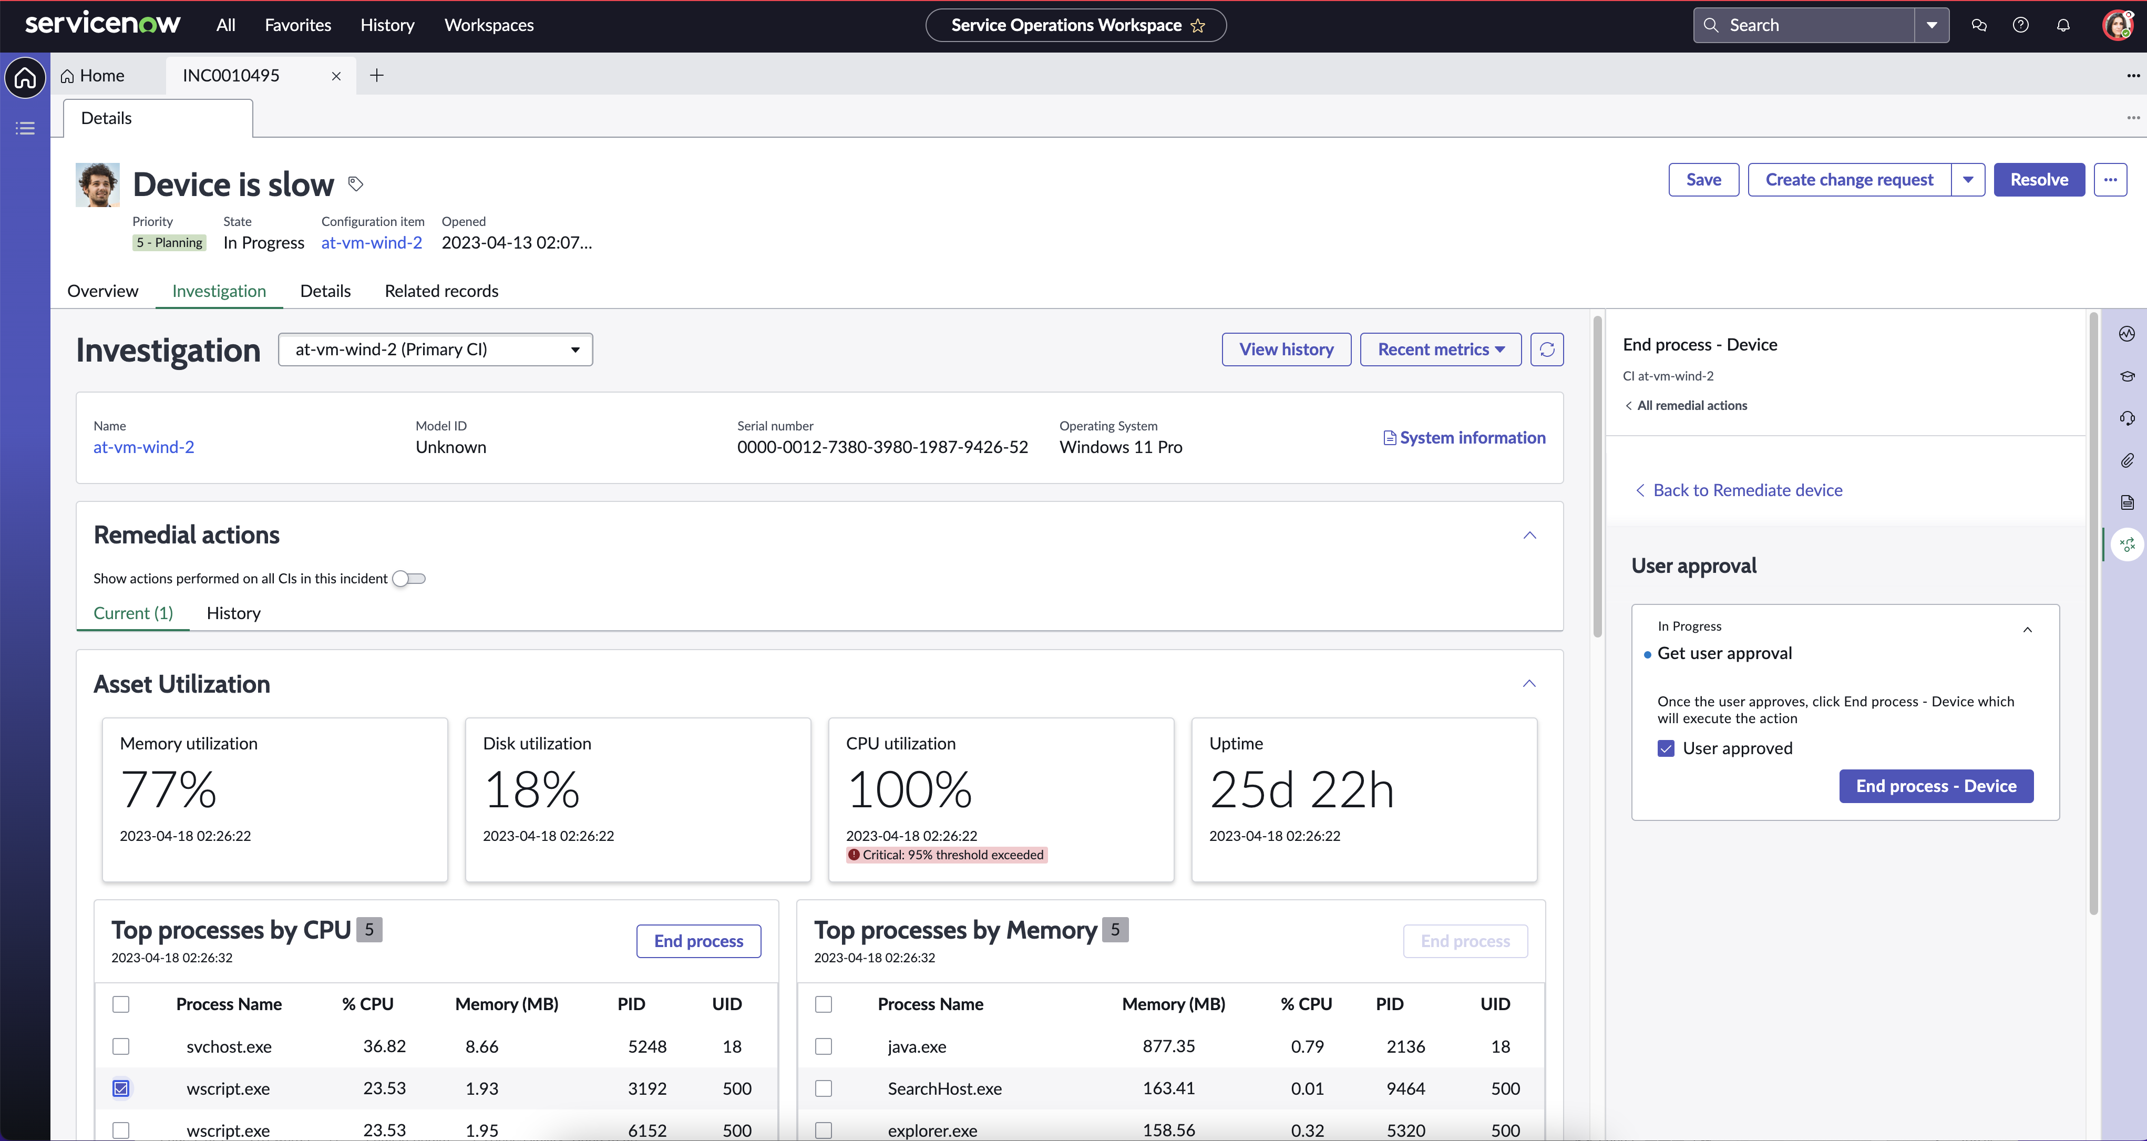Viewport: 2147px width, 1141px height.
Task: Select the playbook strategy icon in right sidebar
Action: pos(2128,543)
